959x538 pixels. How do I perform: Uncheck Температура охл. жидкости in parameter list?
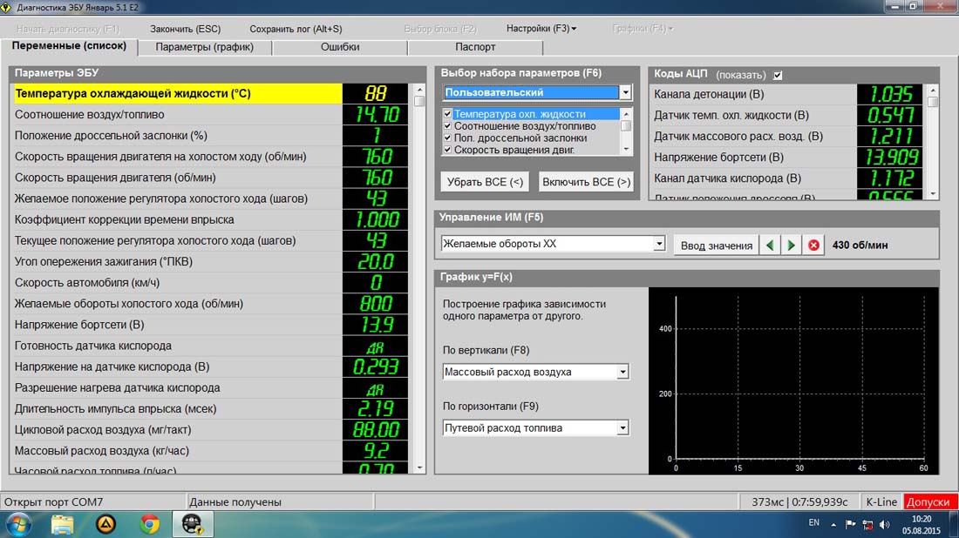point(448,114)
